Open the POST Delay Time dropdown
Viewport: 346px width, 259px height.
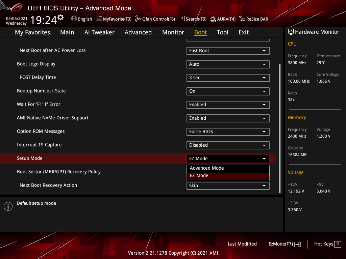(x=228, y=78)
